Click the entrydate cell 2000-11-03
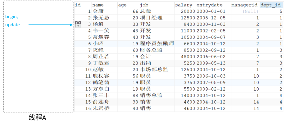Viewport: 292px width, 126px height. (213, 24)
